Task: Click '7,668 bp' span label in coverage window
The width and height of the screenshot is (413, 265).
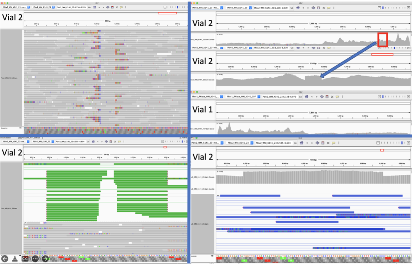Action: click(x=313, y=24)
